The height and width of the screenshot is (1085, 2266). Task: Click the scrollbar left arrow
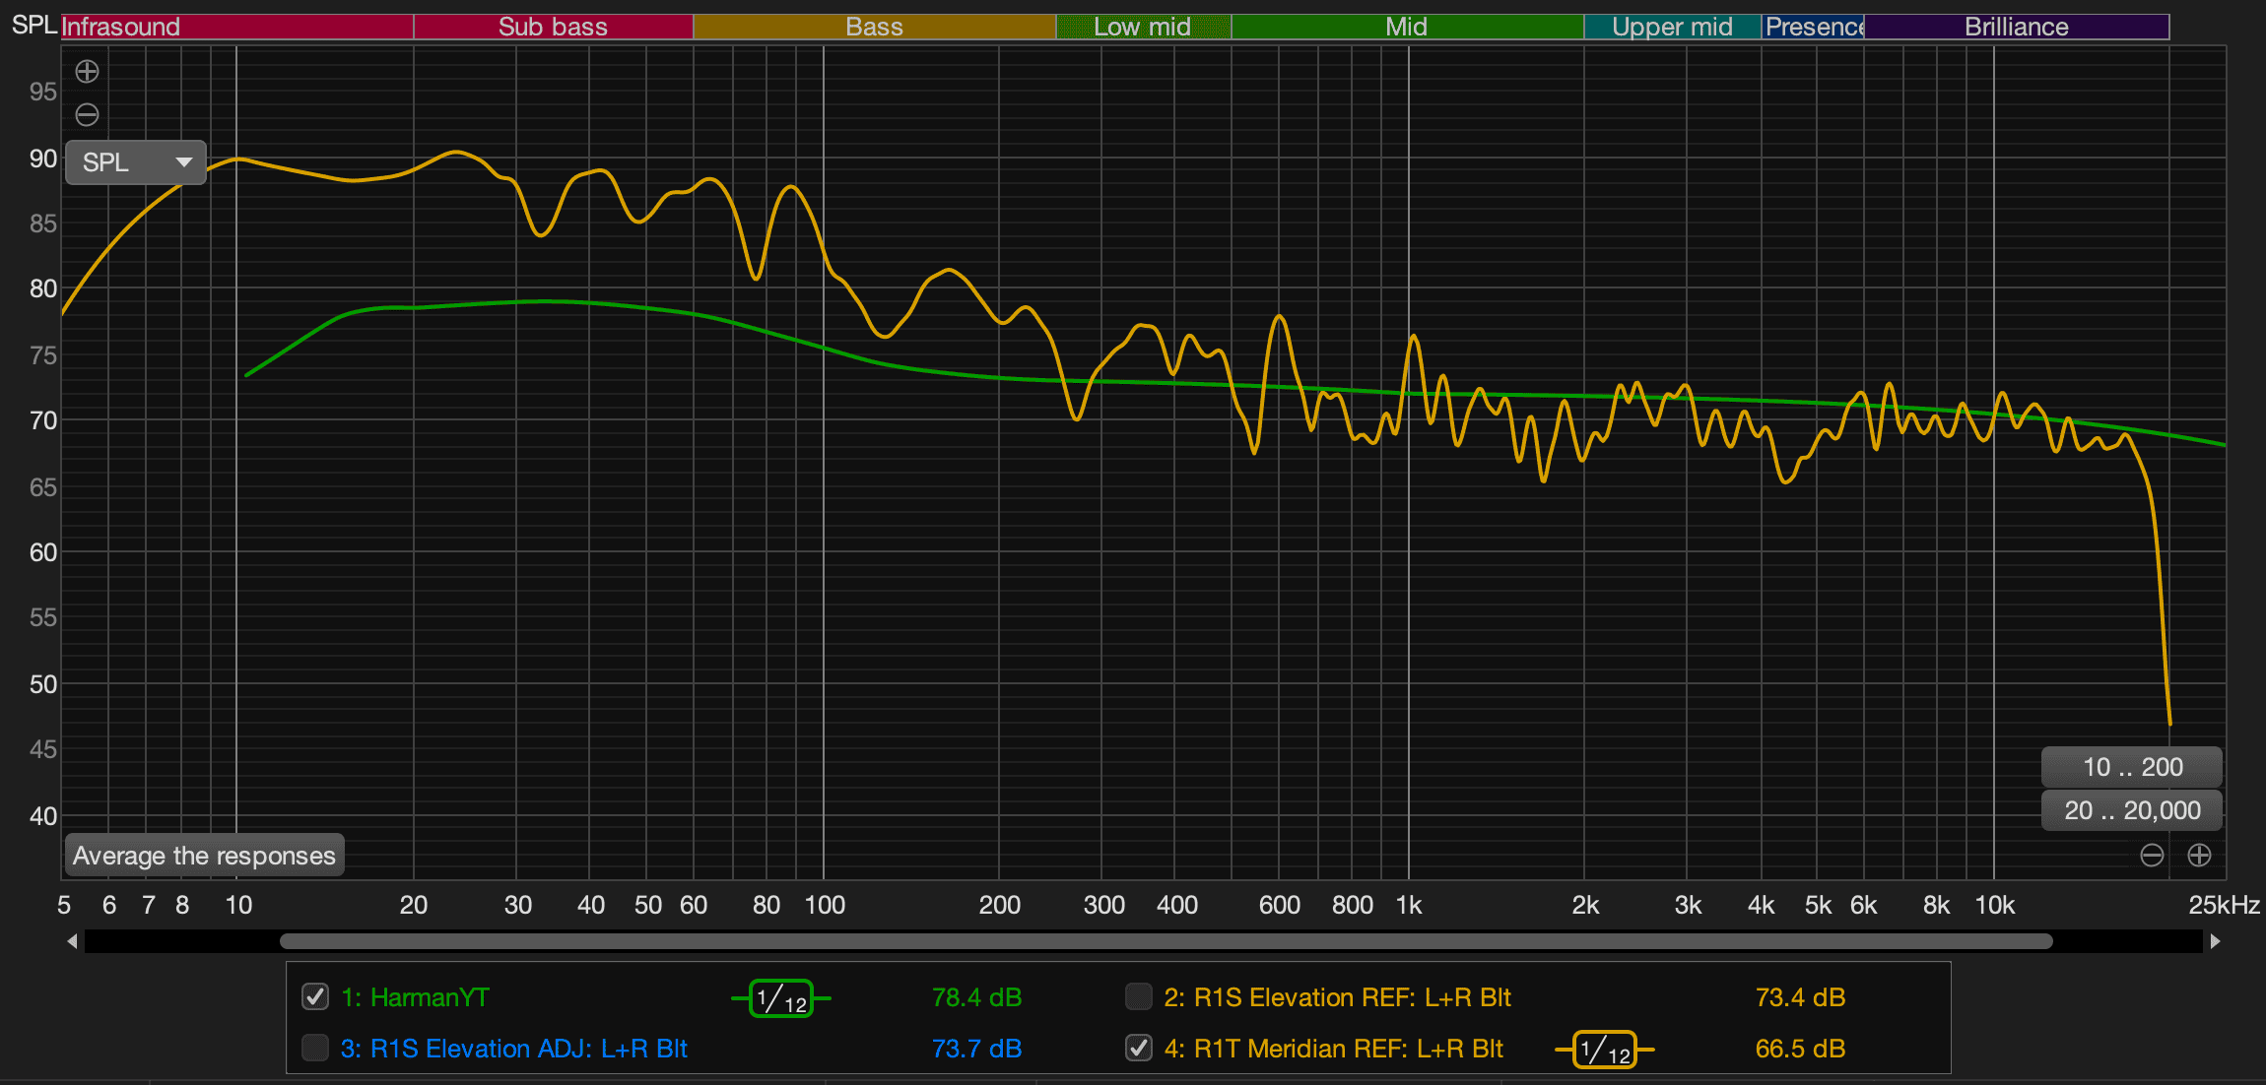[72, 941]
